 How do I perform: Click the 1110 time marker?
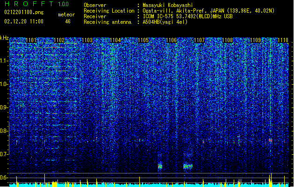click(283, 40)
